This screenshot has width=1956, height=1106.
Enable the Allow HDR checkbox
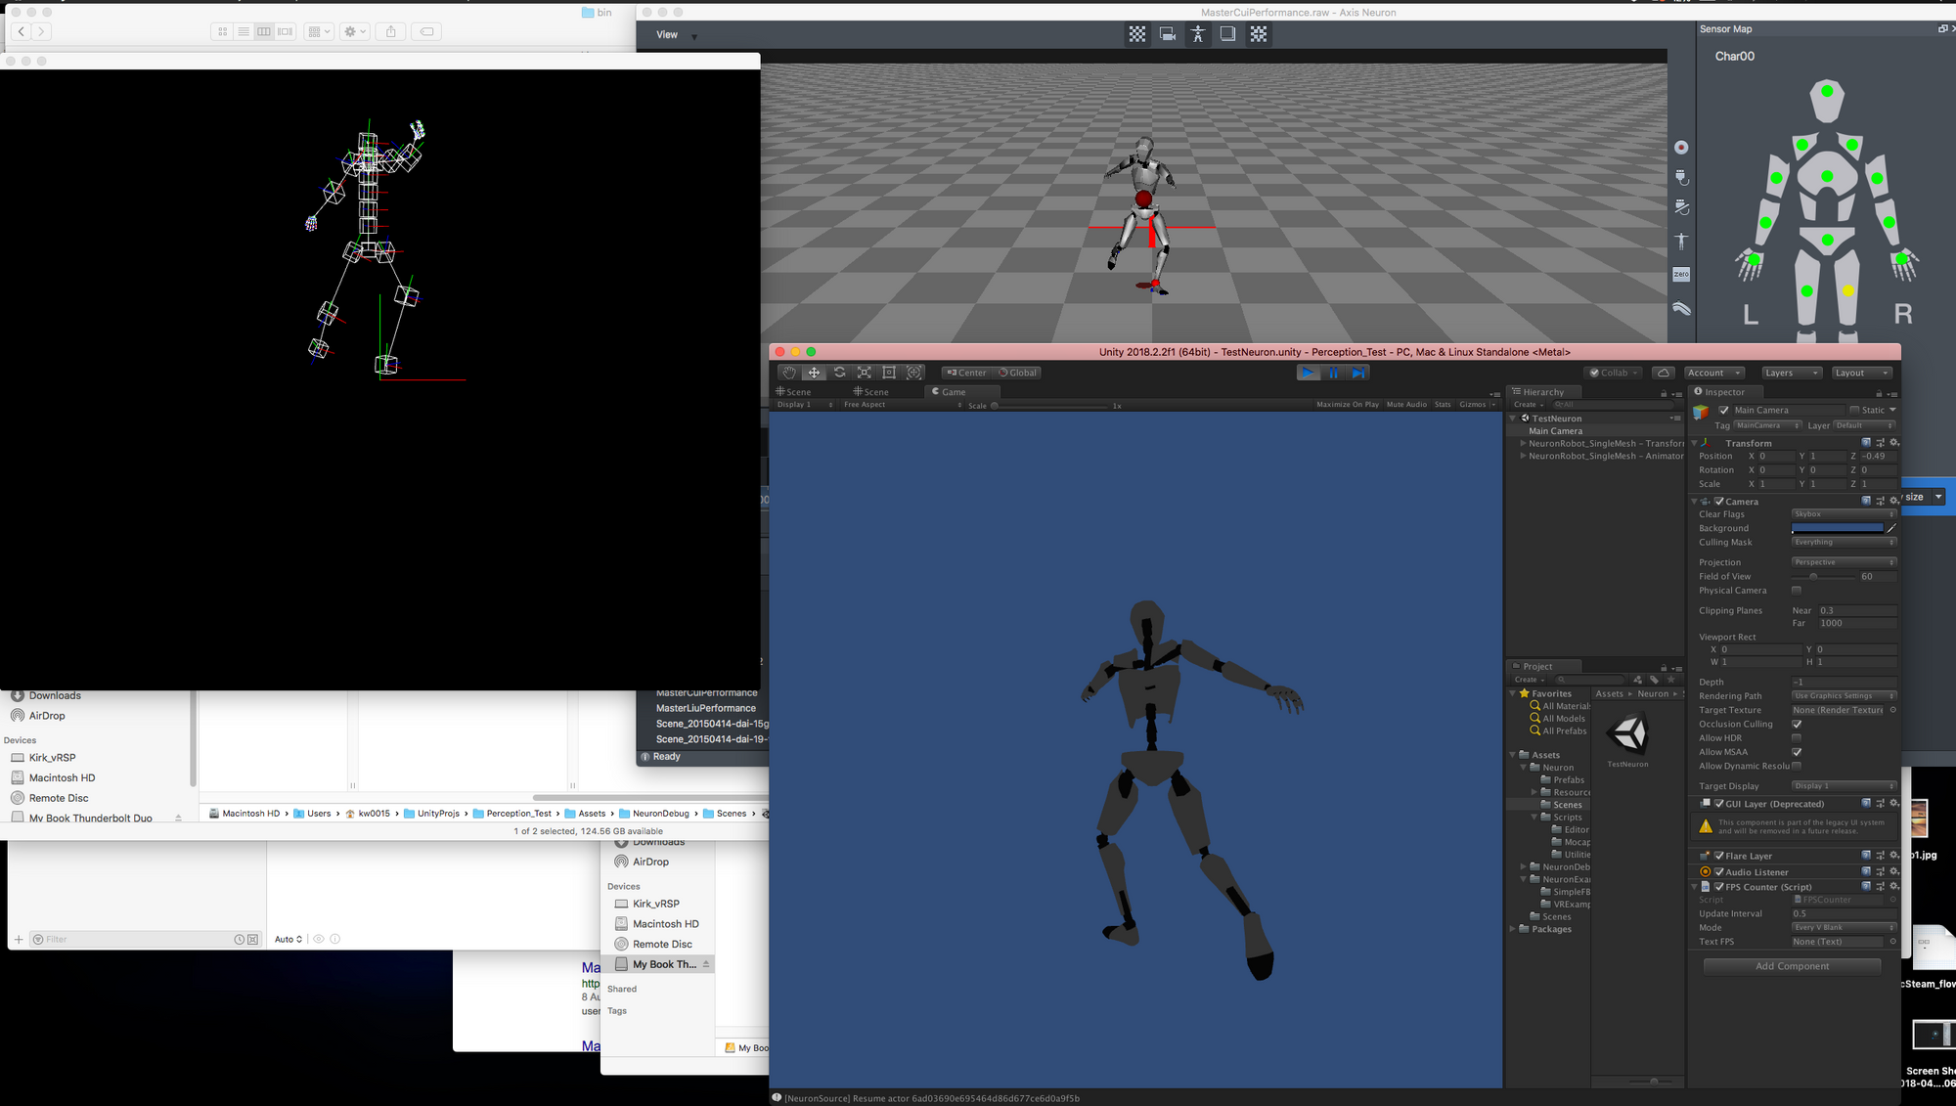(1797, 738)
